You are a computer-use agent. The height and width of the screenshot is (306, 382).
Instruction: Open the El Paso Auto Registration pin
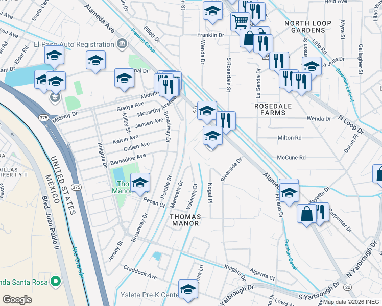tap(122, 44)
